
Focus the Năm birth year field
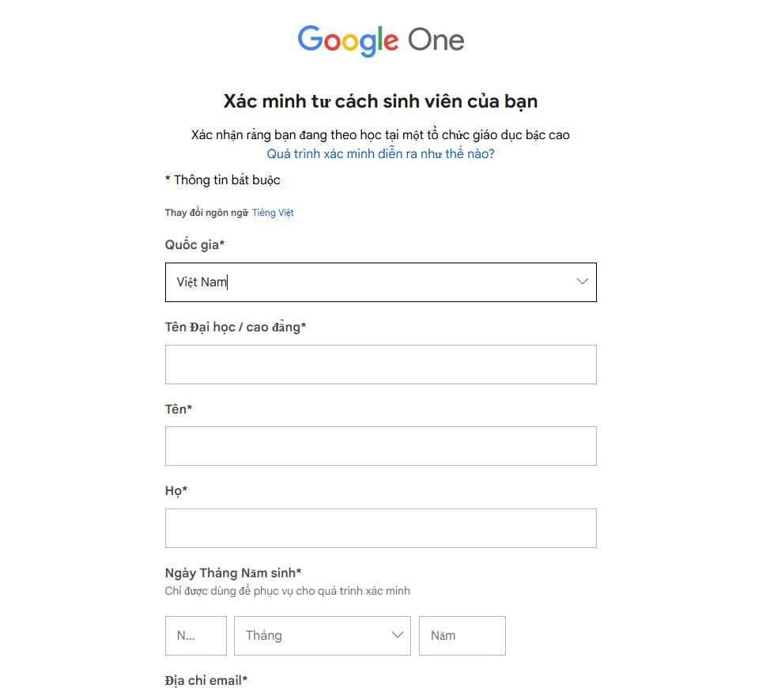tap(462, 636)
